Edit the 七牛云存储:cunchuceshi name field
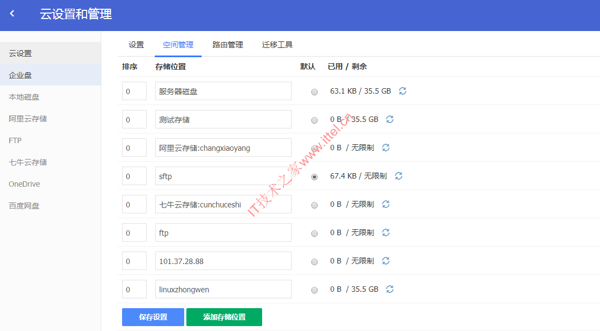Image resolution: width=600 pixels, height=331 pixels. 223,204
